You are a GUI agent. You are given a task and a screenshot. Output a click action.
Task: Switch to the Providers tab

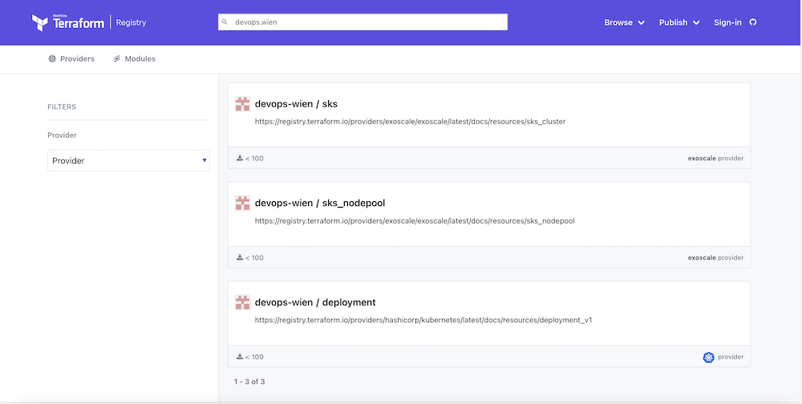[x=71, y=59]
